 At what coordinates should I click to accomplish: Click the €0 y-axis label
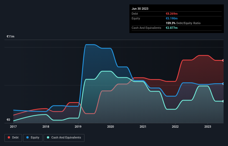[8, 120]
